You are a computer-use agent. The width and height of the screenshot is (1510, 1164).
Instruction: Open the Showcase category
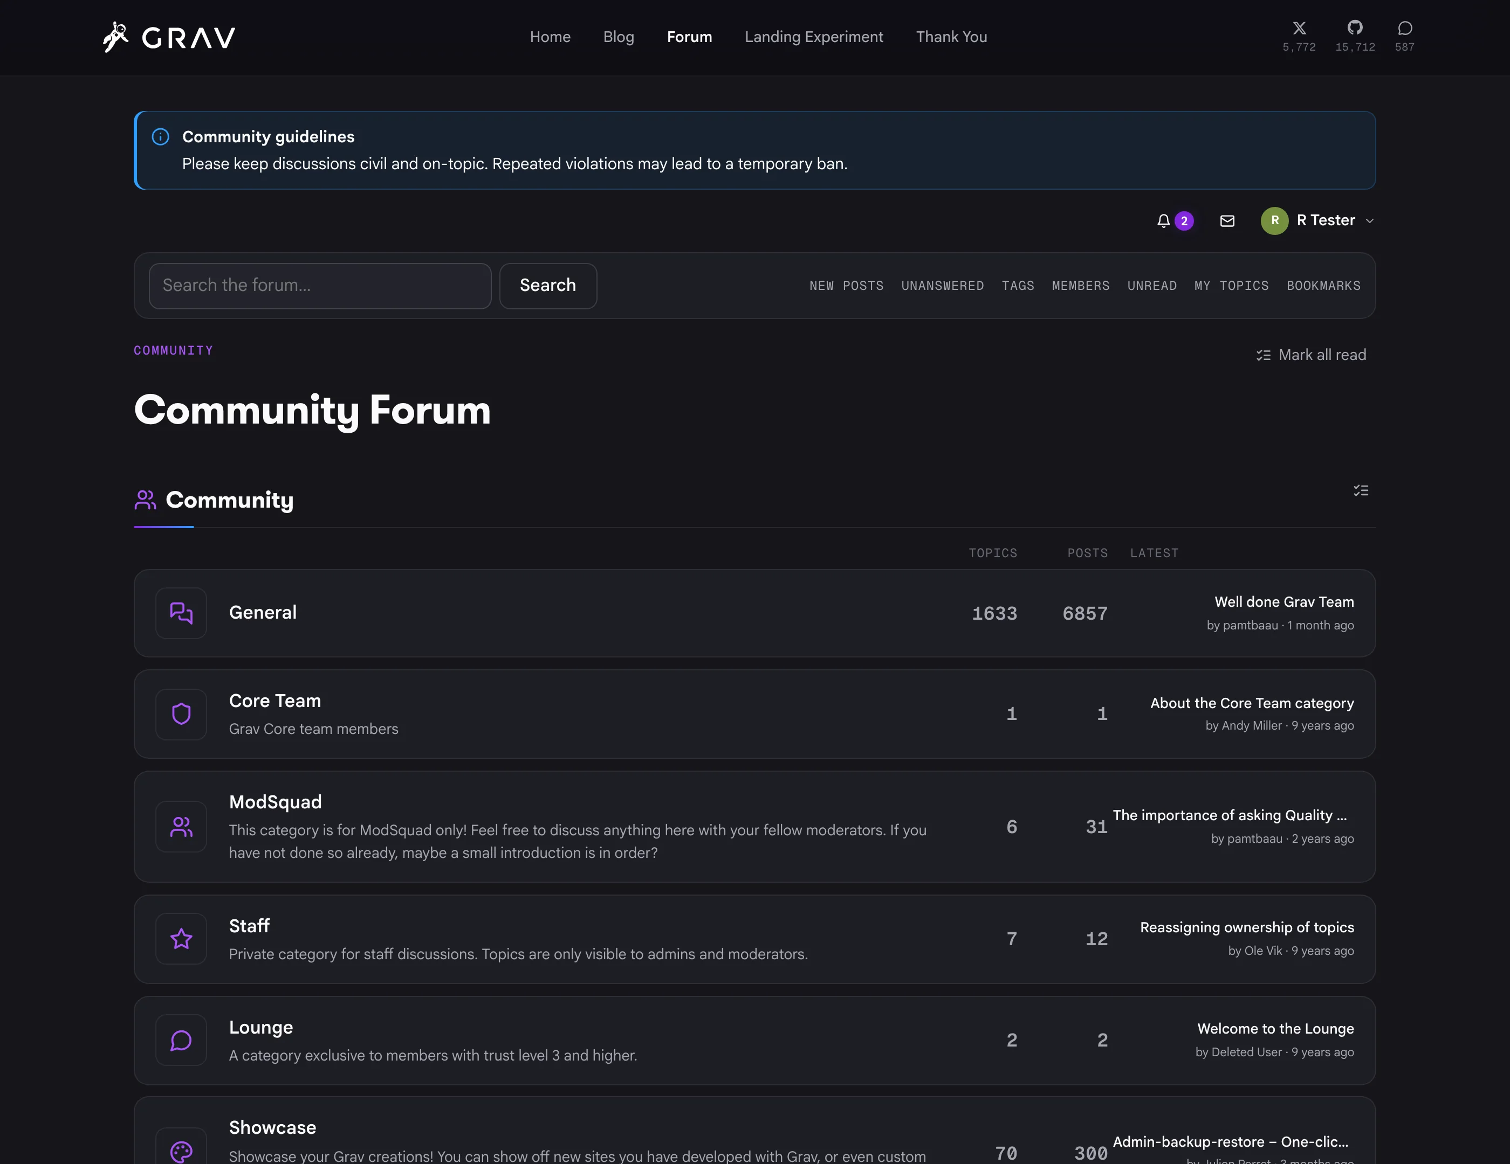tap(272, 1127)
